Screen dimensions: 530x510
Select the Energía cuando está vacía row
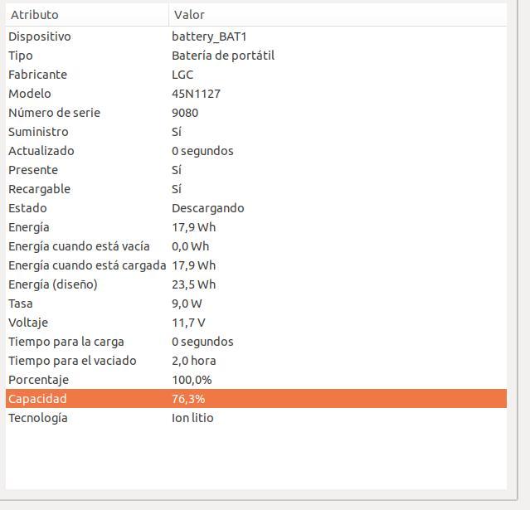point(255,246)
